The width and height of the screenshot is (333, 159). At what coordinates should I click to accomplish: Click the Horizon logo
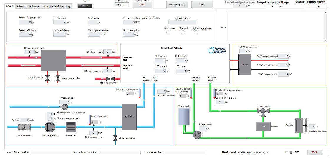pyautogui.click(x=217, y=50)
